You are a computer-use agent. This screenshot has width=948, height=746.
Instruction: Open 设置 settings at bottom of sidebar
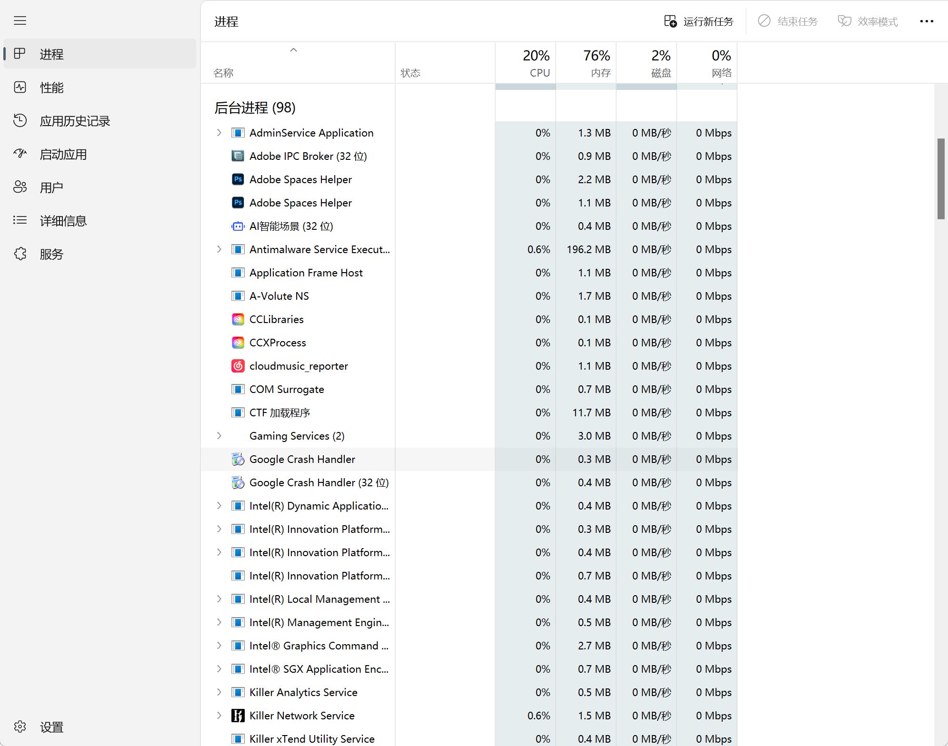click(x=100, y=727)
